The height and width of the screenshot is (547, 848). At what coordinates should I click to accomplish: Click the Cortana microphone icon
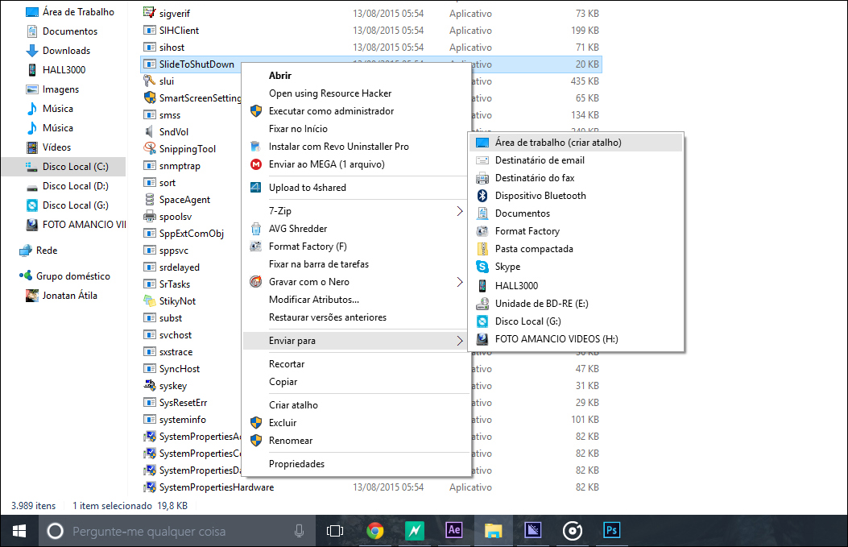(299, 532)
